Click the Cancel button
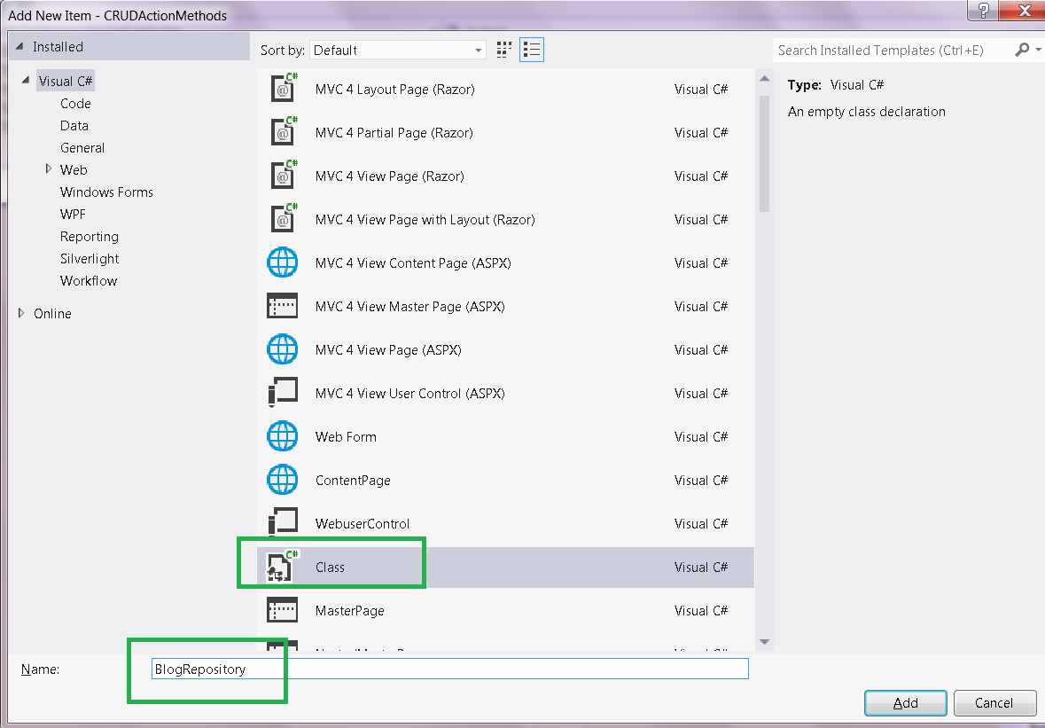Screen dimensions: 1045x728 [994, 702]
